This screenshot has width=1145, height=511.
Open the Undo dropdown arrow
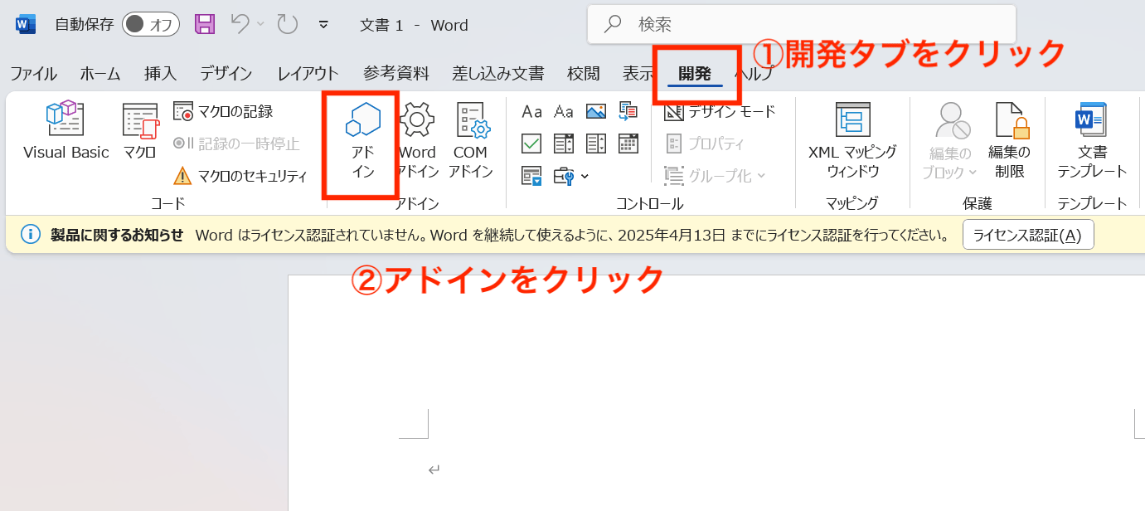pos(258,24)
